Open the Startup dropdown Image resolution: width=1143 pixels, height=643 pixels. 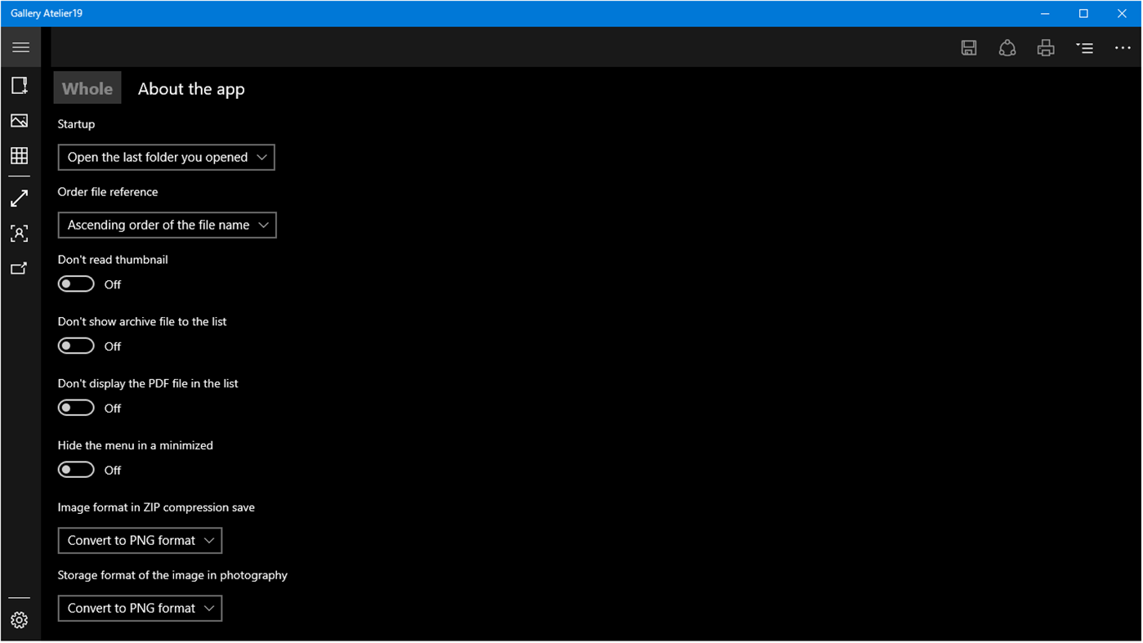click(166, 157)
